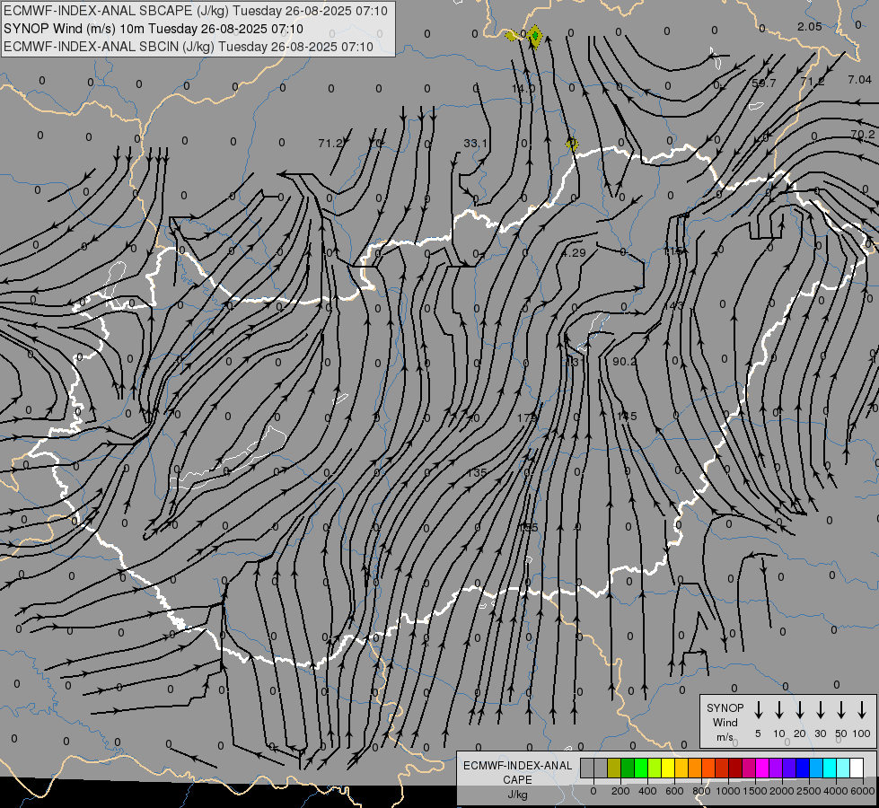Click the 'ECMWF-INDEX-ANAL SBCAPE' title line
The image size is (879, 808).
195,11
